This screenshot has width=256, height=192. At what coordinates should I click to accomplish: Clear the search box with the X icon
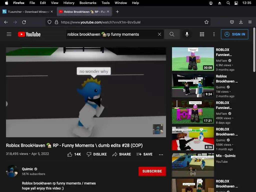click(x=159, y=34)
